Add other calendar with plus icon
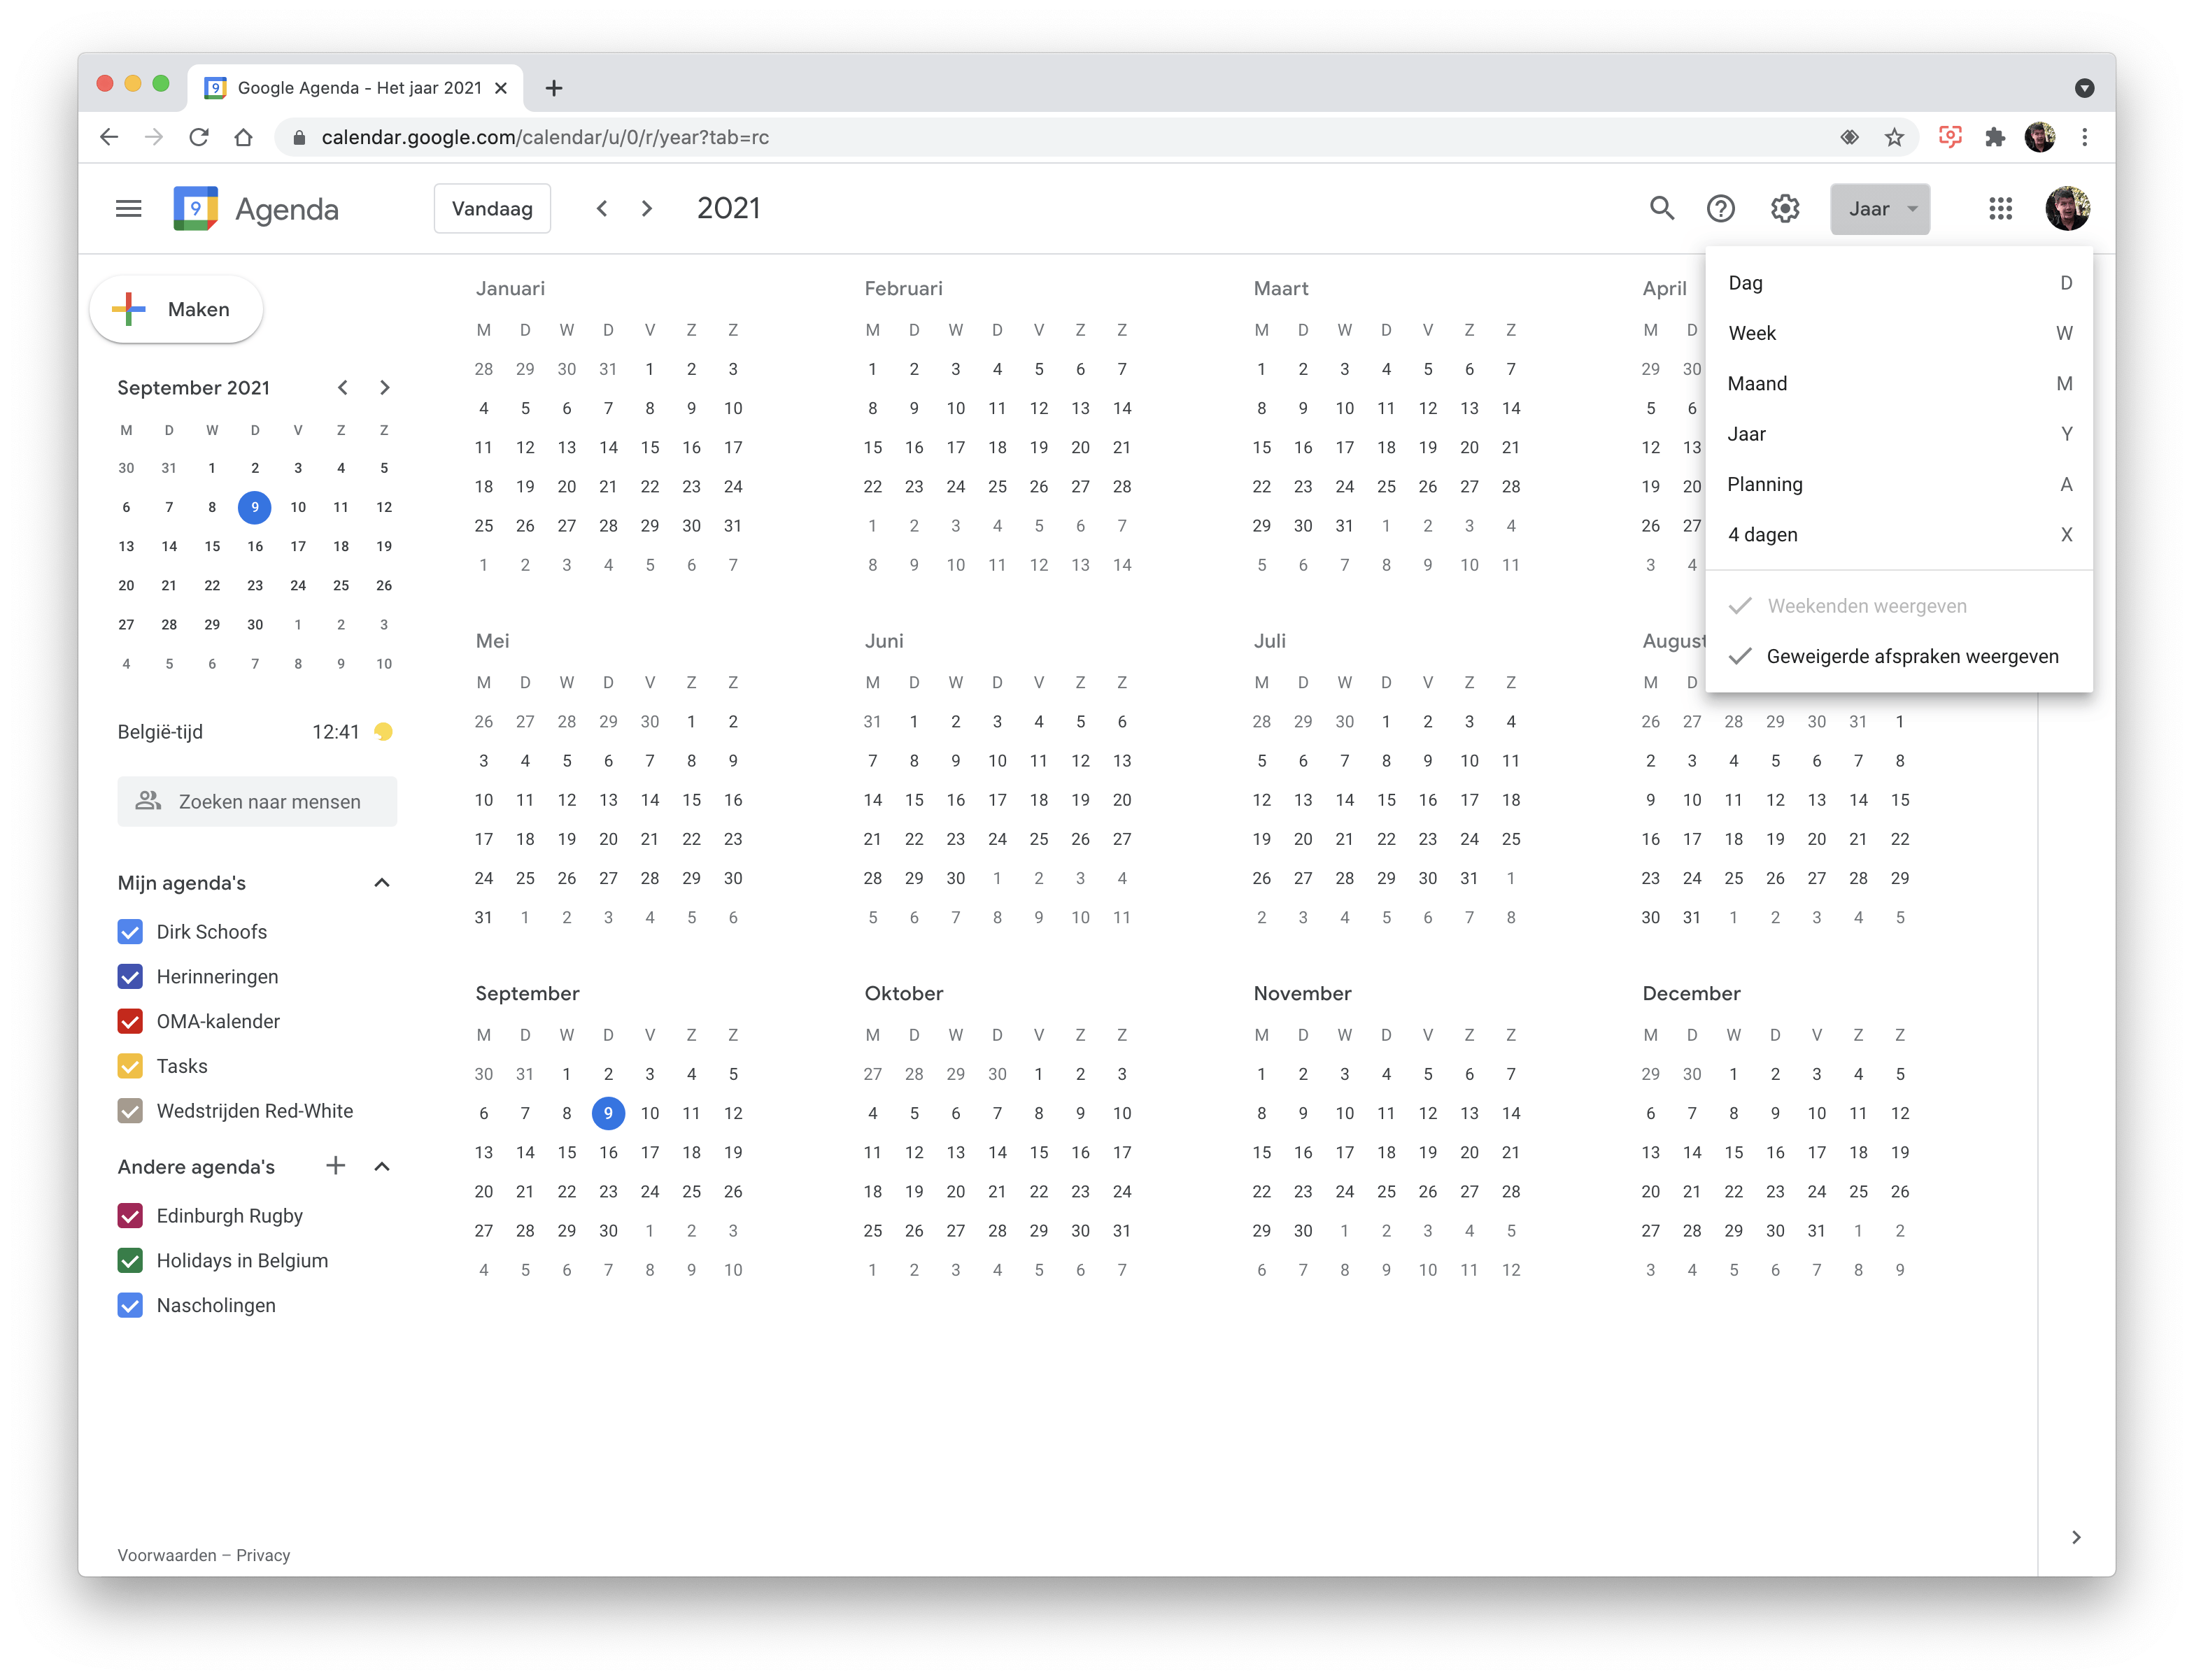Image resolution: width=2194 pixels, height=1680 pixels. 336,1166
